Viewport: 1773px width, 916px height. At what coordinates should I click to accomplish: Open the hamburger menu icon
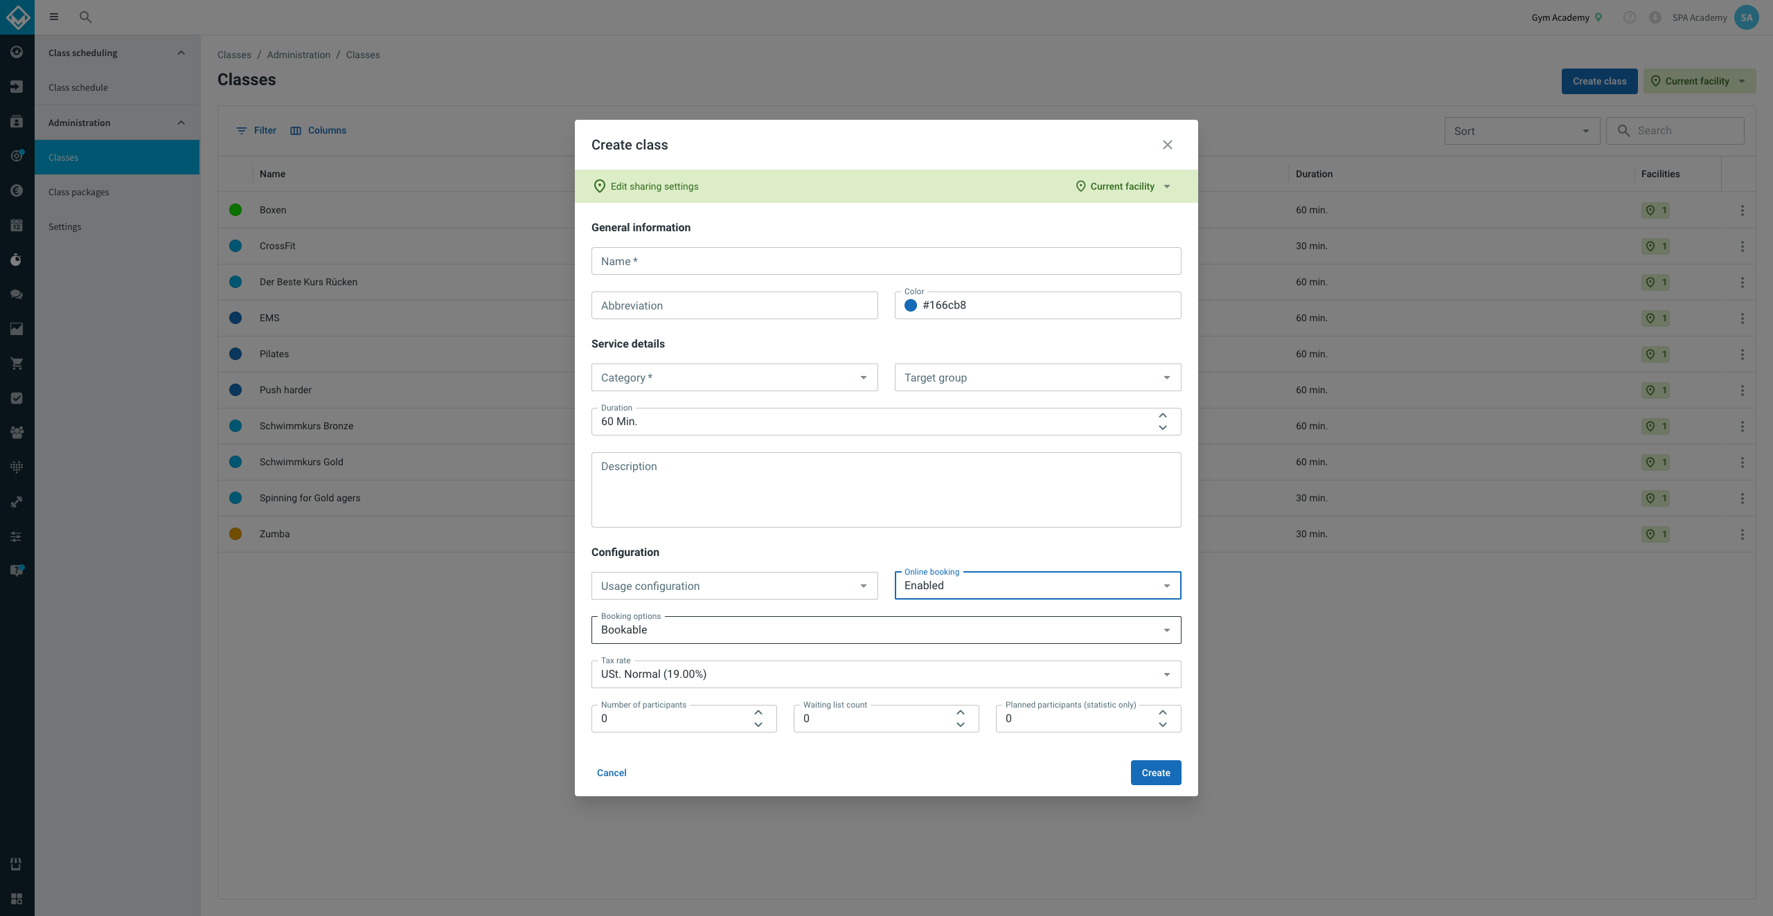(x=53, y=17)
